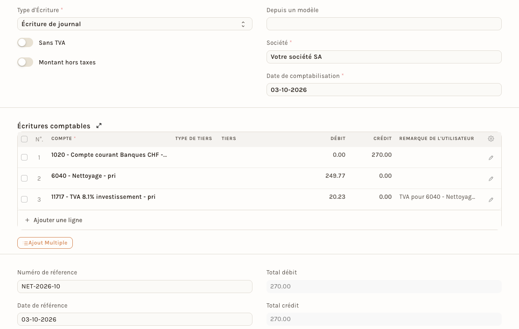519x329 pixels.
Task: Click the 249.77 debit cell
Action: click(335, 176)
